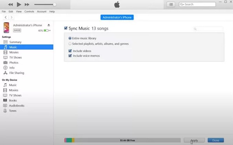Open the list view button near search
Viewport: 233px width, 145px height.
171,4
